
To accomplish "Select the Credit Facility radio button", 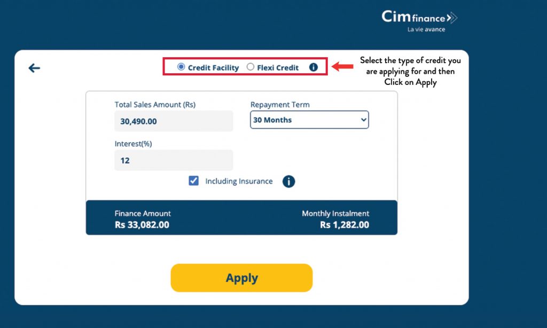I will 181,67.
